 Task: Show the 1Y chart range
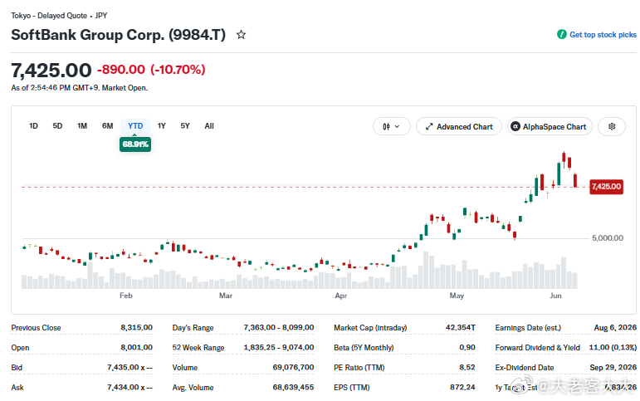[x=162, y=125]
